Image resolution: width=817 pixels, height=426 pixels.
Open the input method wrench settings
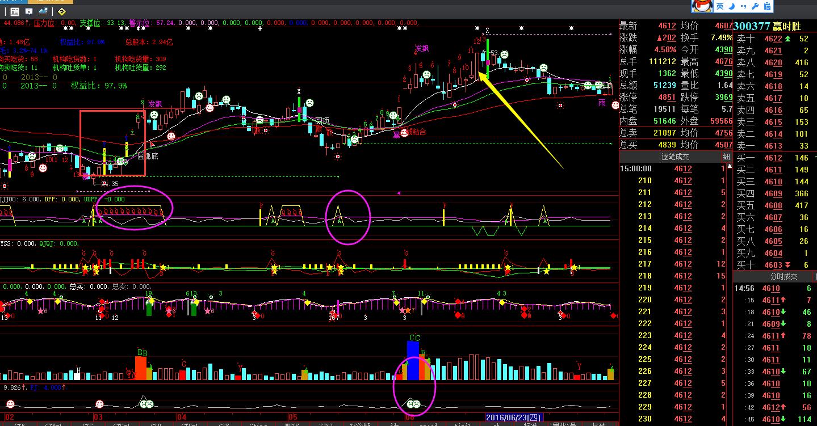pos(755,6)
